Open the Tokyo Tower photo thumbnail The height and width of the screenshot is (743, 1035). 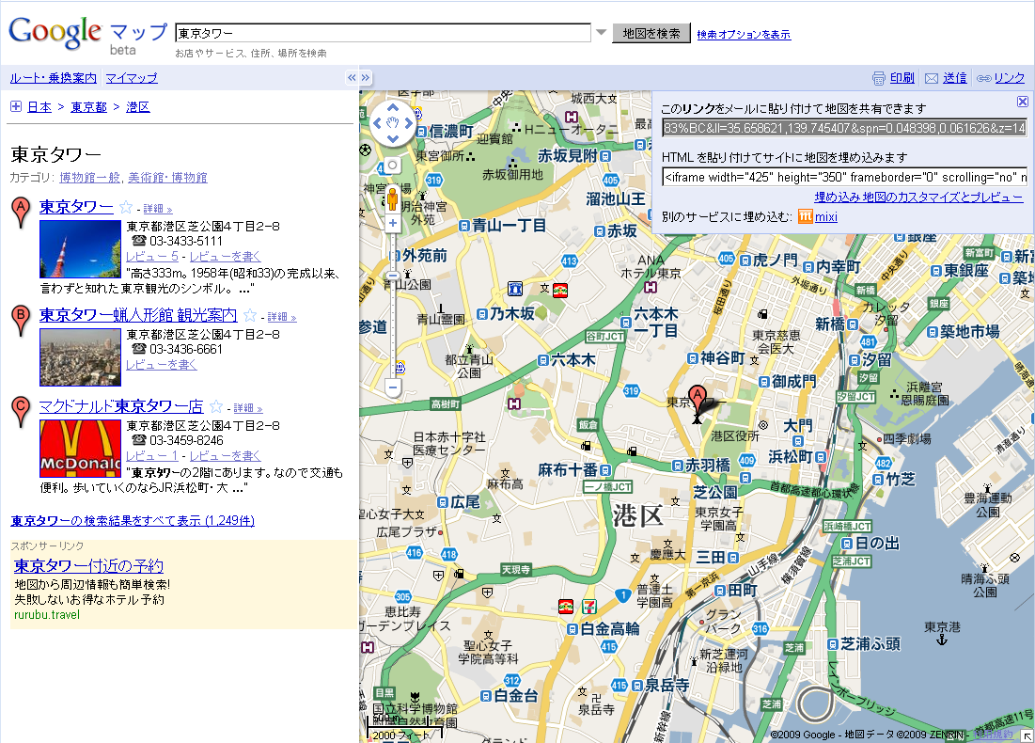(81, 249)
